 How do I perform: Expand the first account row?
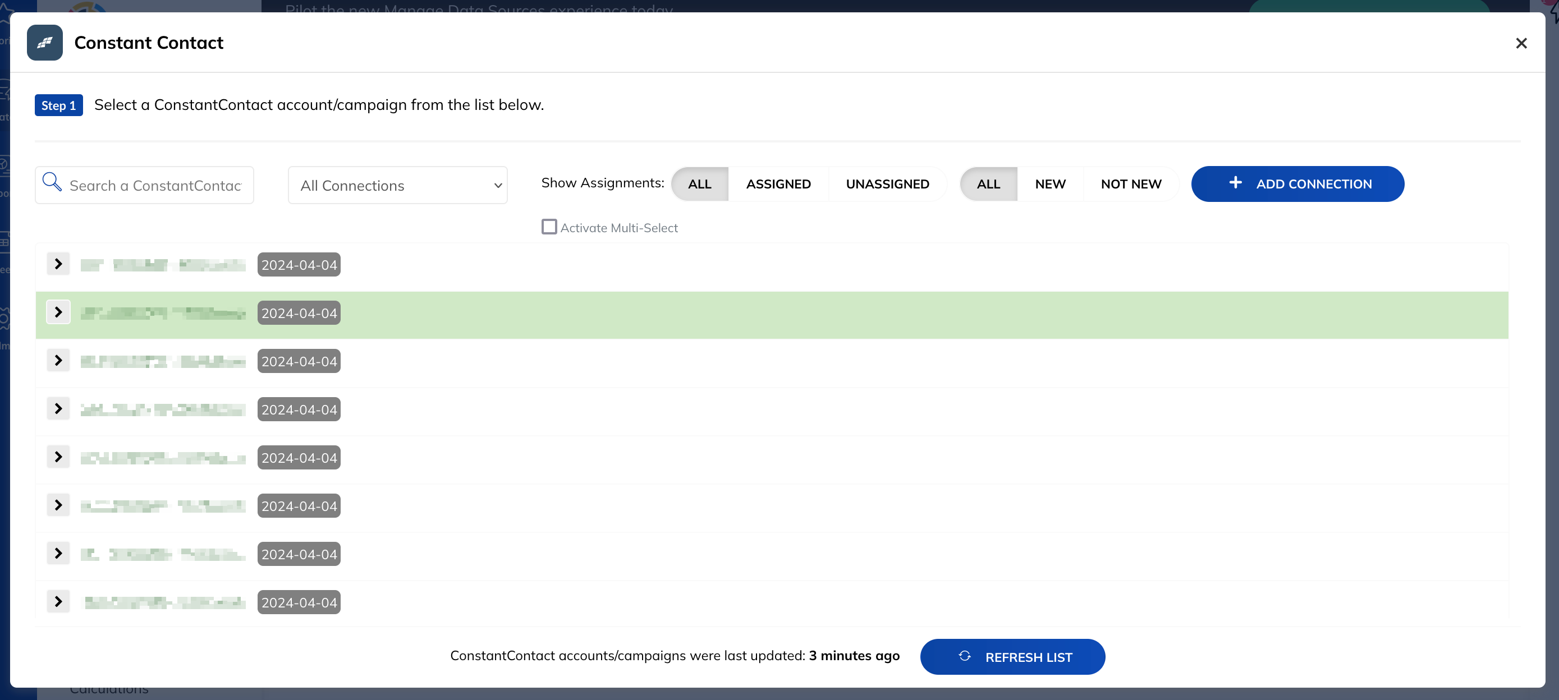point(58,264)
